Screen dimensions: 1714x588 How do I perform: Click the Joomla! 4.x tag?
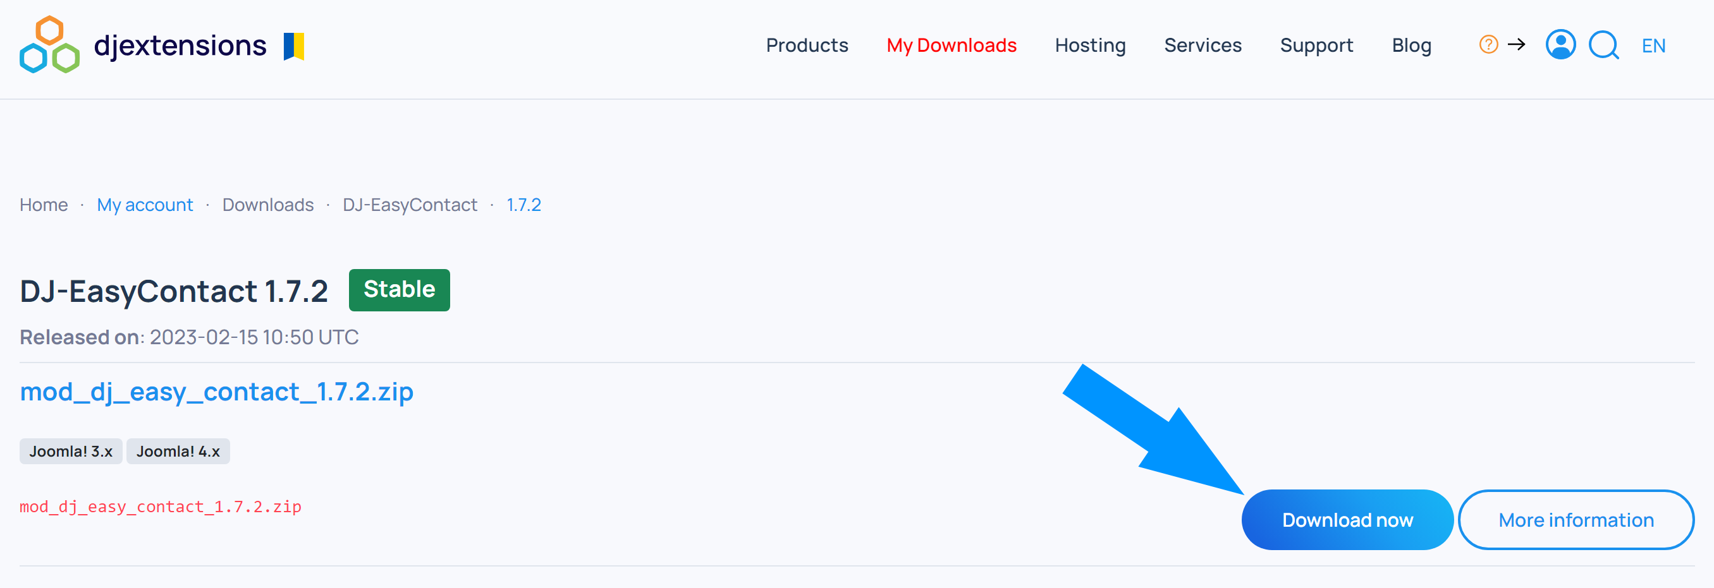[178, 451]
